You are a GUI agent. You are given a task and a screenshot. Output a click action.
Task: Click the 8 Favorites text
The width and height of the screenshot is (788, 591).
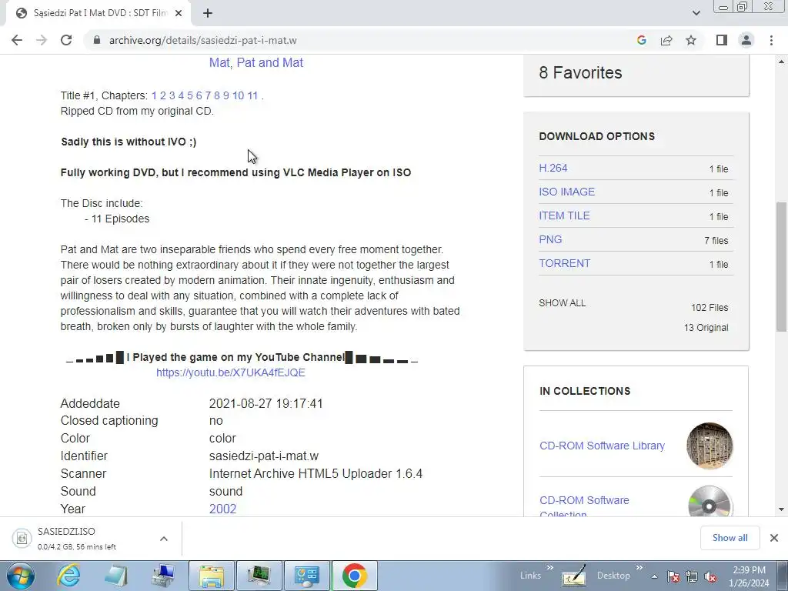[x=580, y=73]
